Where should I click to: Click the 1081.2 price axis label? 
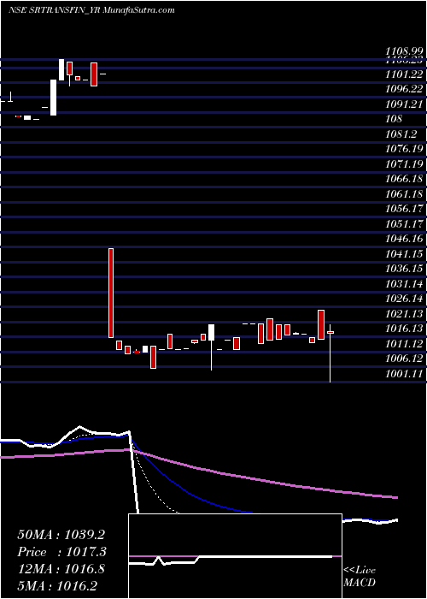coord(401,133)
